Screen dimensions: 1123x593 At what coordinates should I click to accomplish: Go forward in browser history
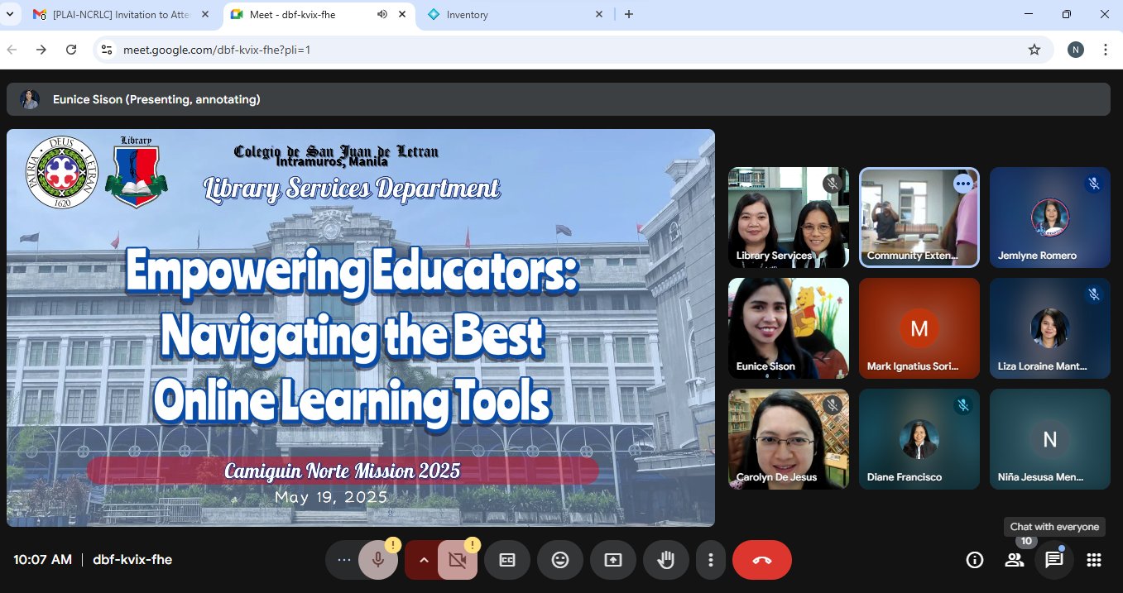click(41, 50)
